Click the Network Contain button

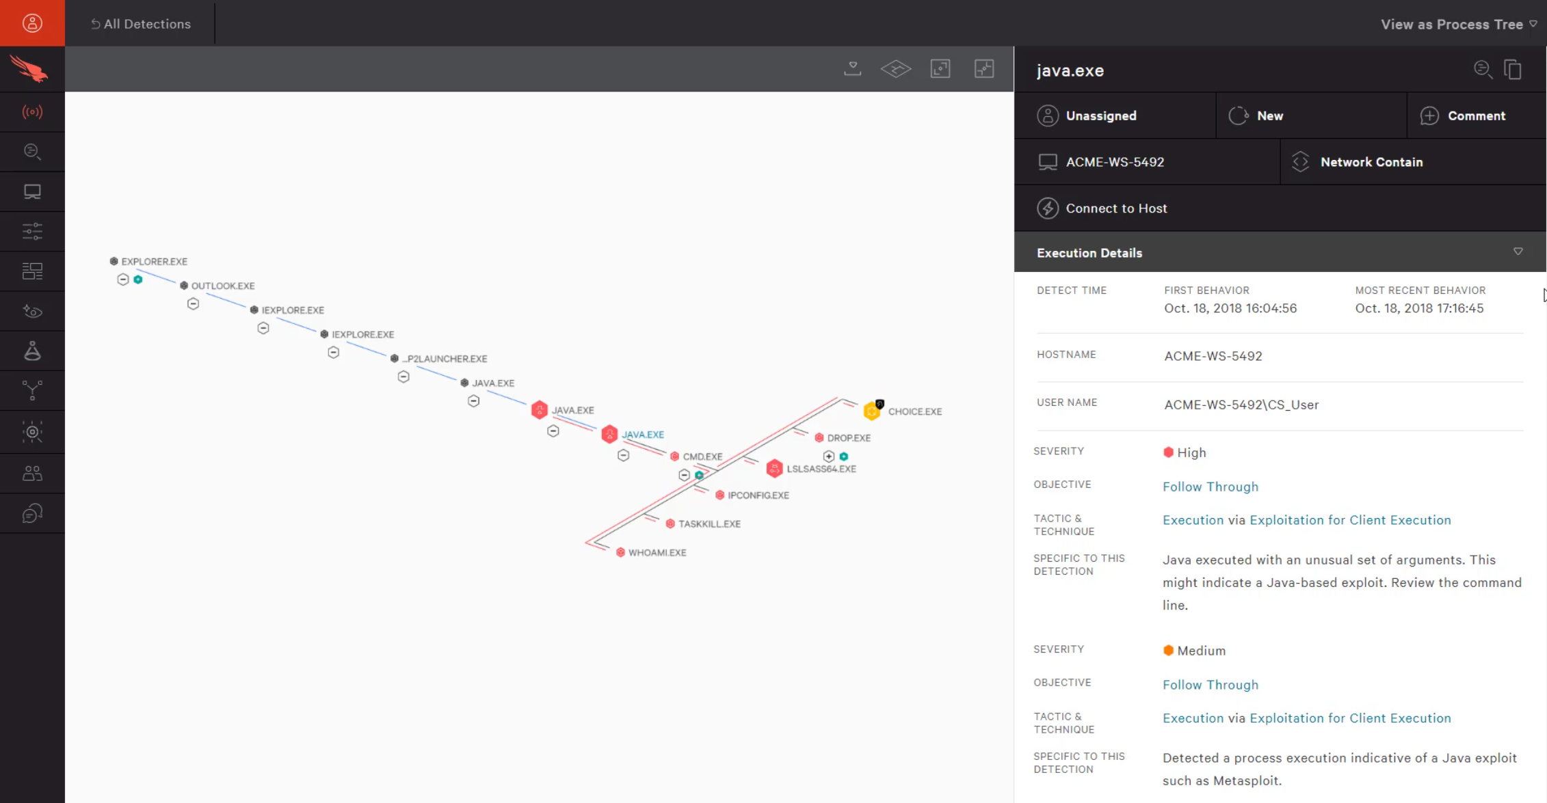tap(1371, 162)
